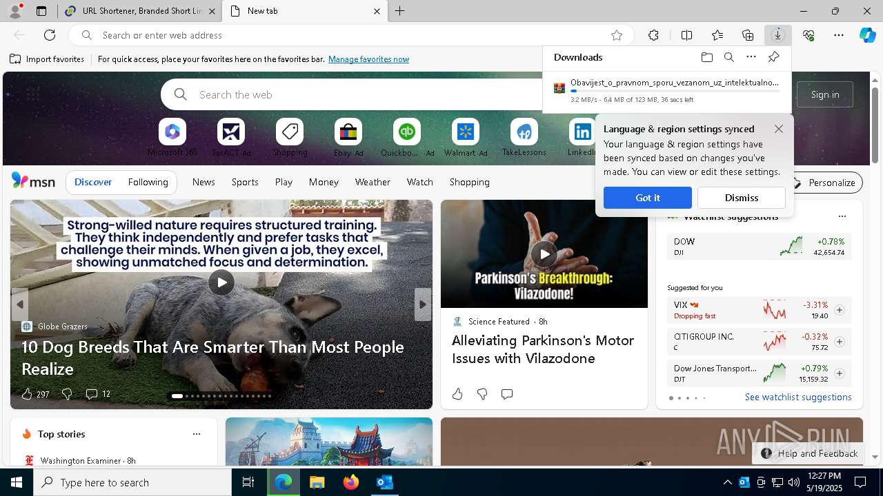This screenshot has height=496, width=883.
Task: Click Sign in button
Action: click(825, 94)
